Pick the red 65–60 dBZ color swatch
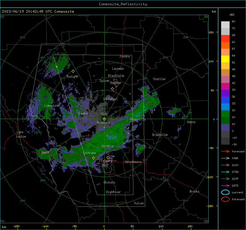The image size is (246, 230). click(225, 39)
